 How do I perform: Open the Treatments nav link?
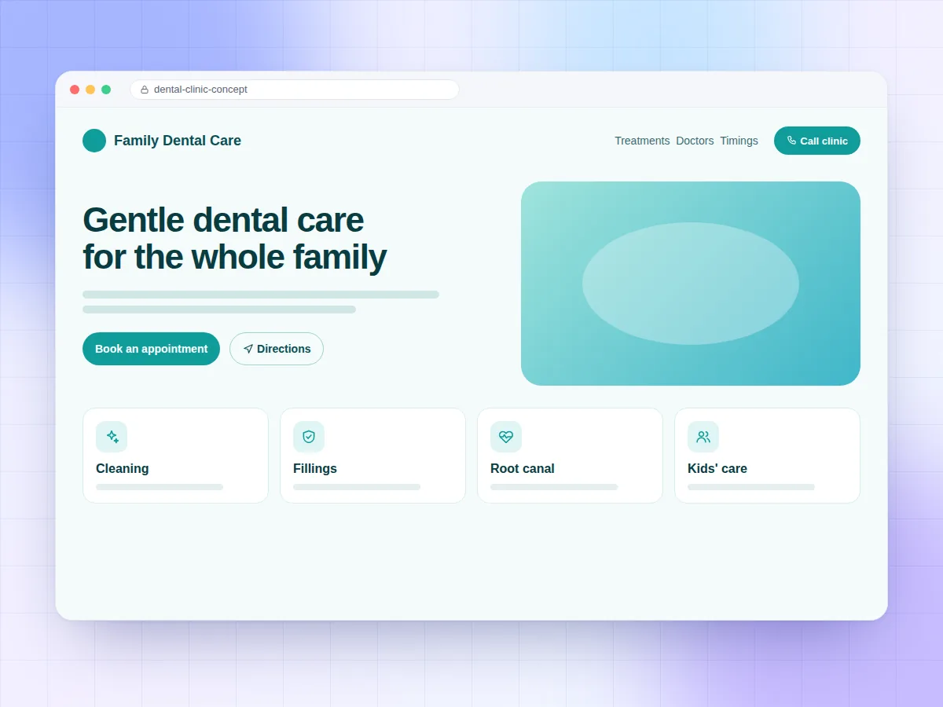click(642, 141)
